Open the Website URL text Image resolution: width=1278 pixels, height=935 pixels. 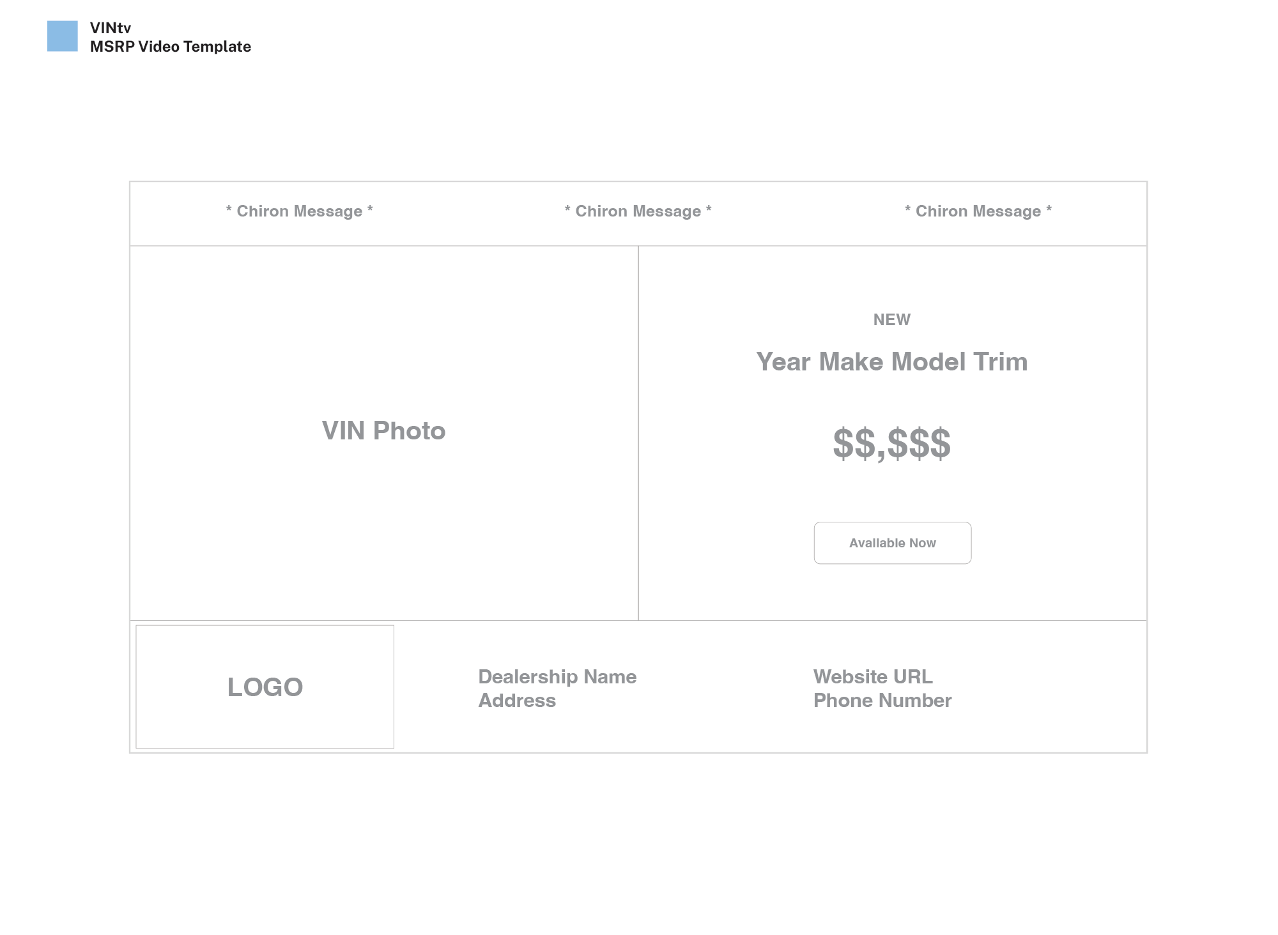tap(873, 676)
